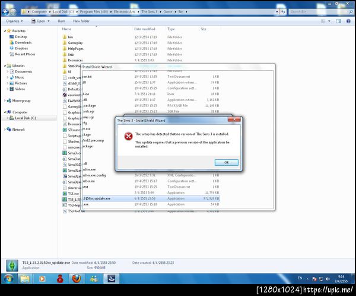Click the volume icon in system tray
The image size is (356, 296).
pyautogui.click(x=328, y=279)
